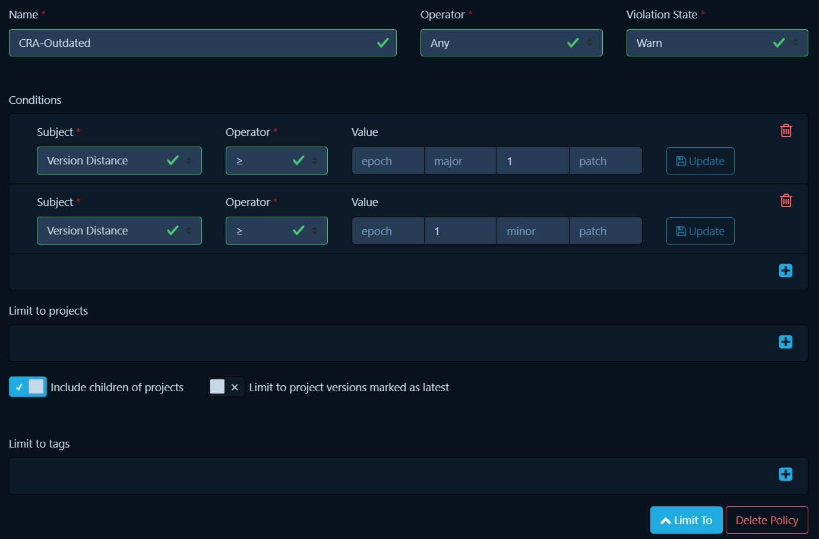The width and height of the screenshot is (819, 539).
Task: Open the policy Operator dropdown showing Any
Action: [x=511, y=43]
